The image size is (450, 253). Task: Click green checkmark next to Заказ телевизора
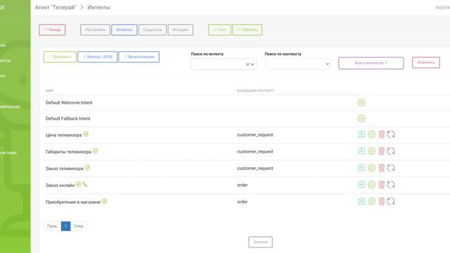(x=87, y=167)
